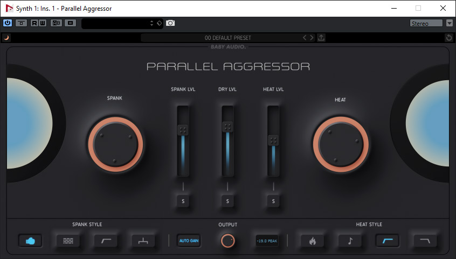Click the Dry LVL slider handle
The width and height of the screenshot is (456, 259).
tap(227, 127)
